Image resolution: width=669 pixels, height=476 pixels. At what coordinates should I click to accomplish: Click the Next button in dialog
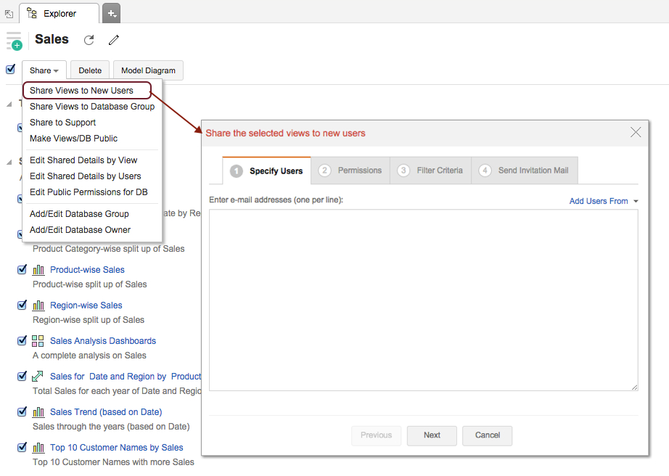432,435
